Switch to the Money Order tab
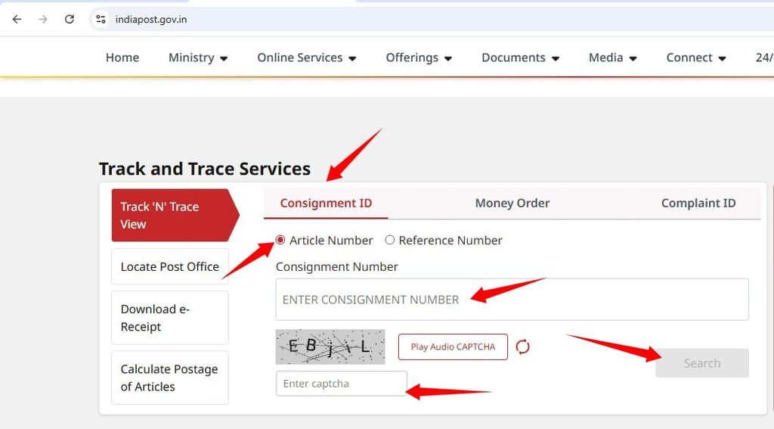774x429 pixels. (512, 203)
